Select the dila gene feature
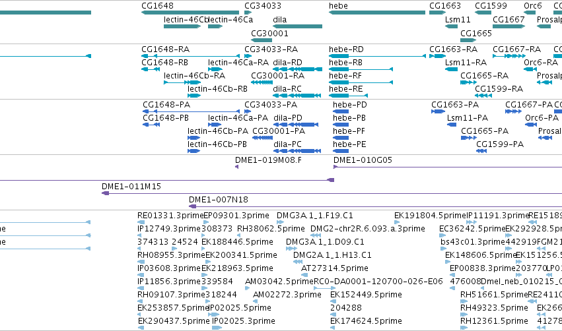Viewport: 562px width, 331px height. pos(297,26)
